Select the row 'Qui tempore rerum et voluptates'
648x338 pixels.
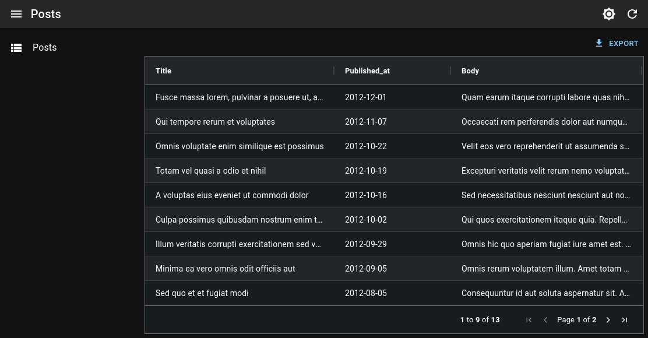[215, 122]
